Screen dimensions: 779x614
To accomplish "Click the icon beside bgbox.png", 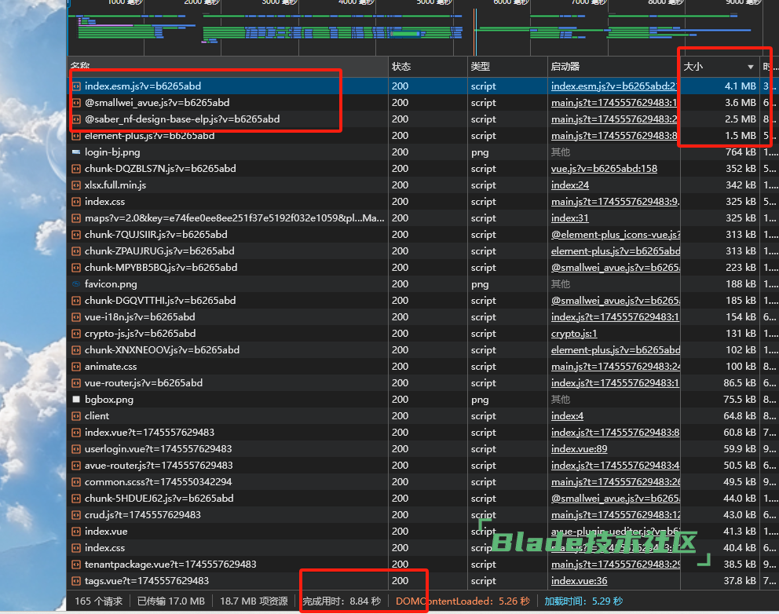I will click(x=76, y=400).
